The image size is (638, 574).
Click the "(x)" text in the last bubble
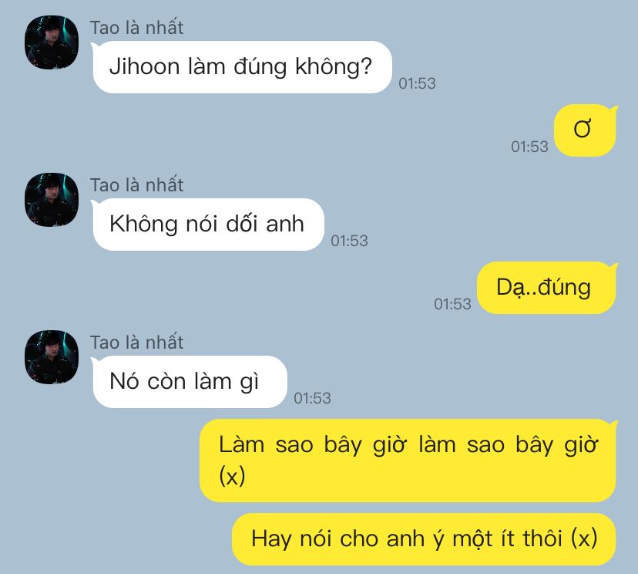tap(584, 539)
